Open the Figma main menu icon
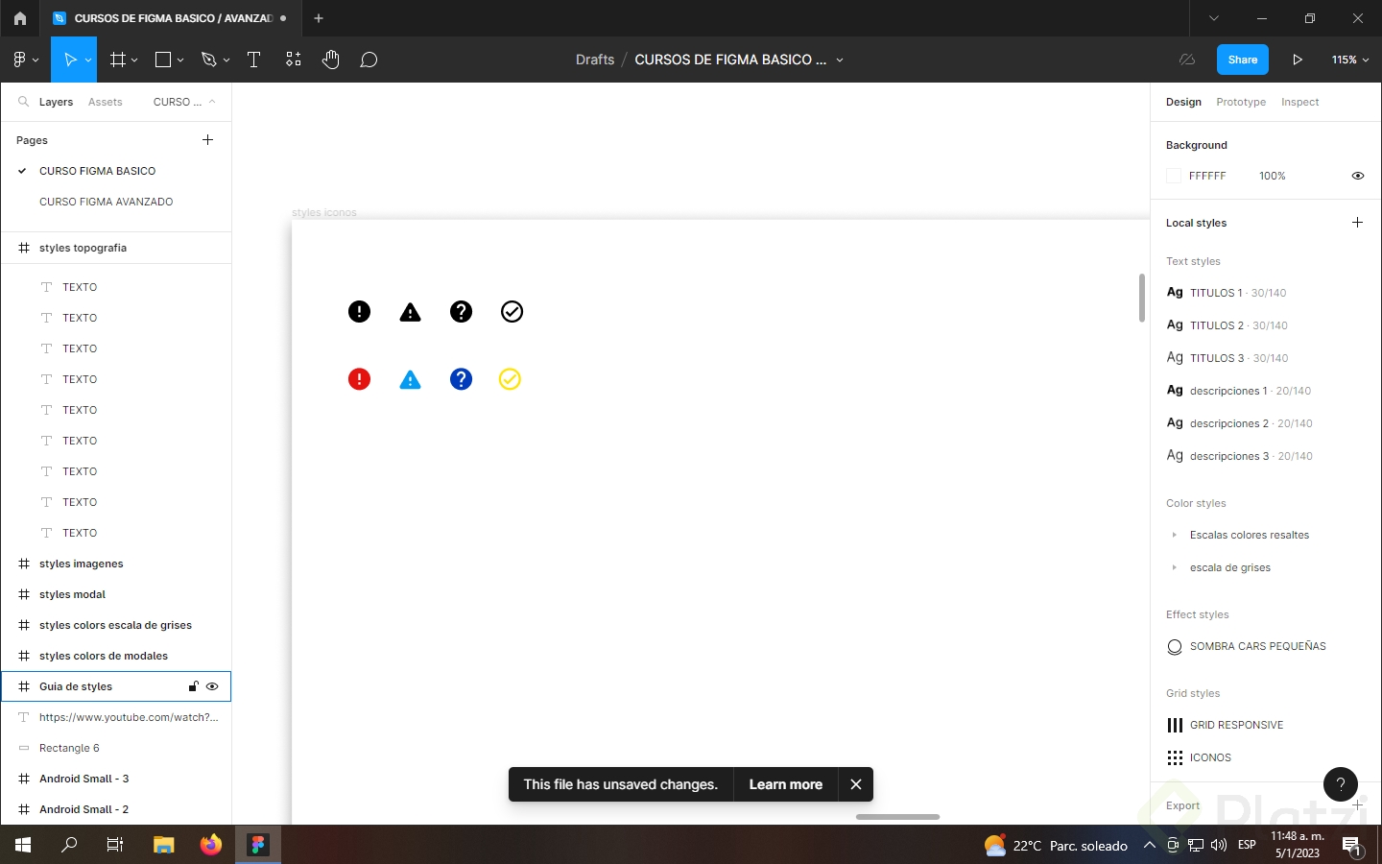This screenshot has width=1382, height=864. click(x=20, y=60)
